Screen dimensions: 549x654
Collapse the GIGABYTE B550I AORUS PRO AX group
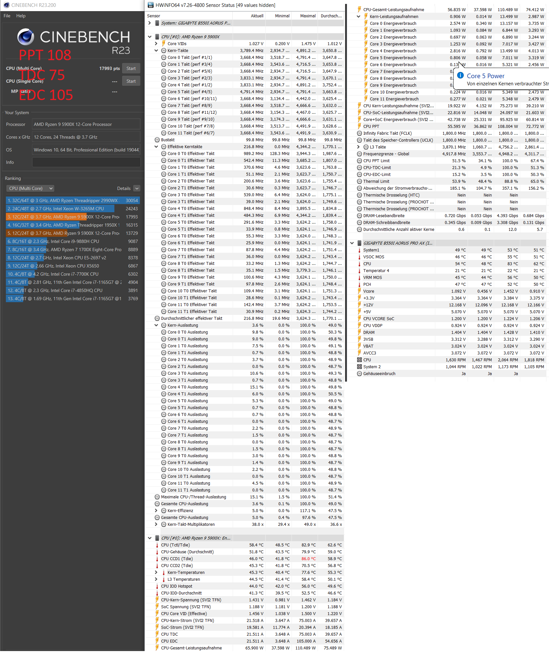352,243
